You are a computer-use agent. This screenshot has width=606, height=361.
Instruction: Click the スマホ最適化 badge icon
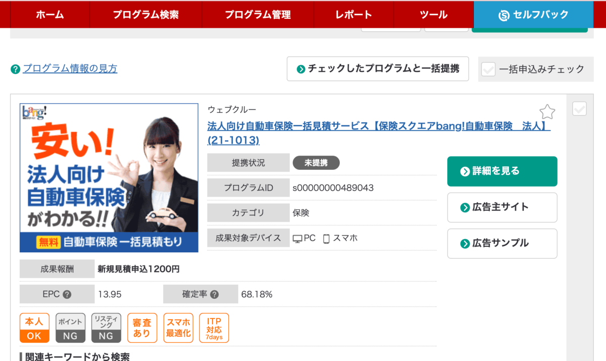[x=178, y=328]
